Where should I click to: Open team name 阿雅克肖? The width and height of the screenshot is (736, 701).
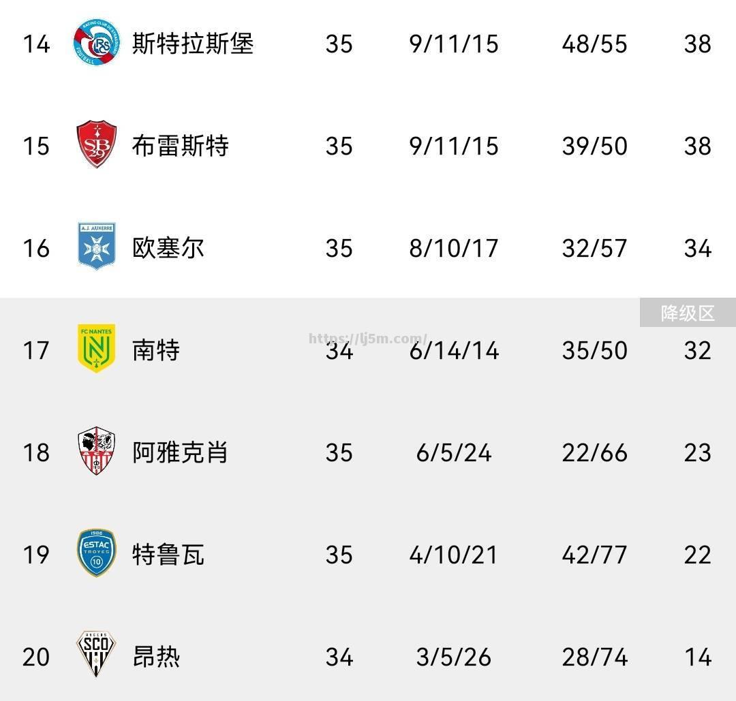[180, 452]
